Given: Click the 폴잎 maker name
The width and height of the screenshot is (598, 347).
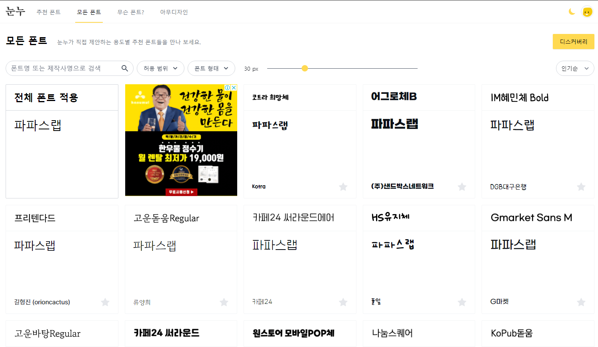Looking at the screenshot, I should tap(376, 301).
